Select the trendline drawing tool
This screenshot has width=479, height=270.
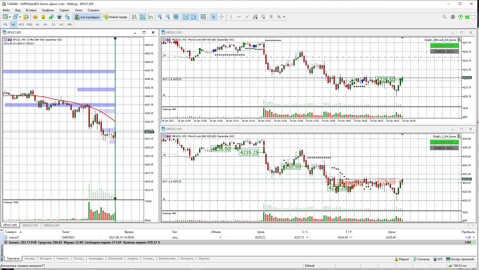point(247,17)
